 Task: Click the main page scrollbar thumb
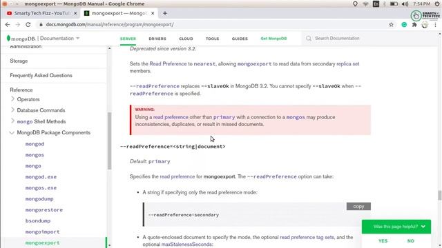(x=439, y=195)
